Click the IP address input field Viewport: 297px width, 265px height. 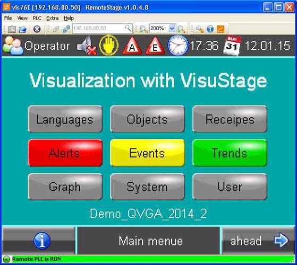[103, 29]
